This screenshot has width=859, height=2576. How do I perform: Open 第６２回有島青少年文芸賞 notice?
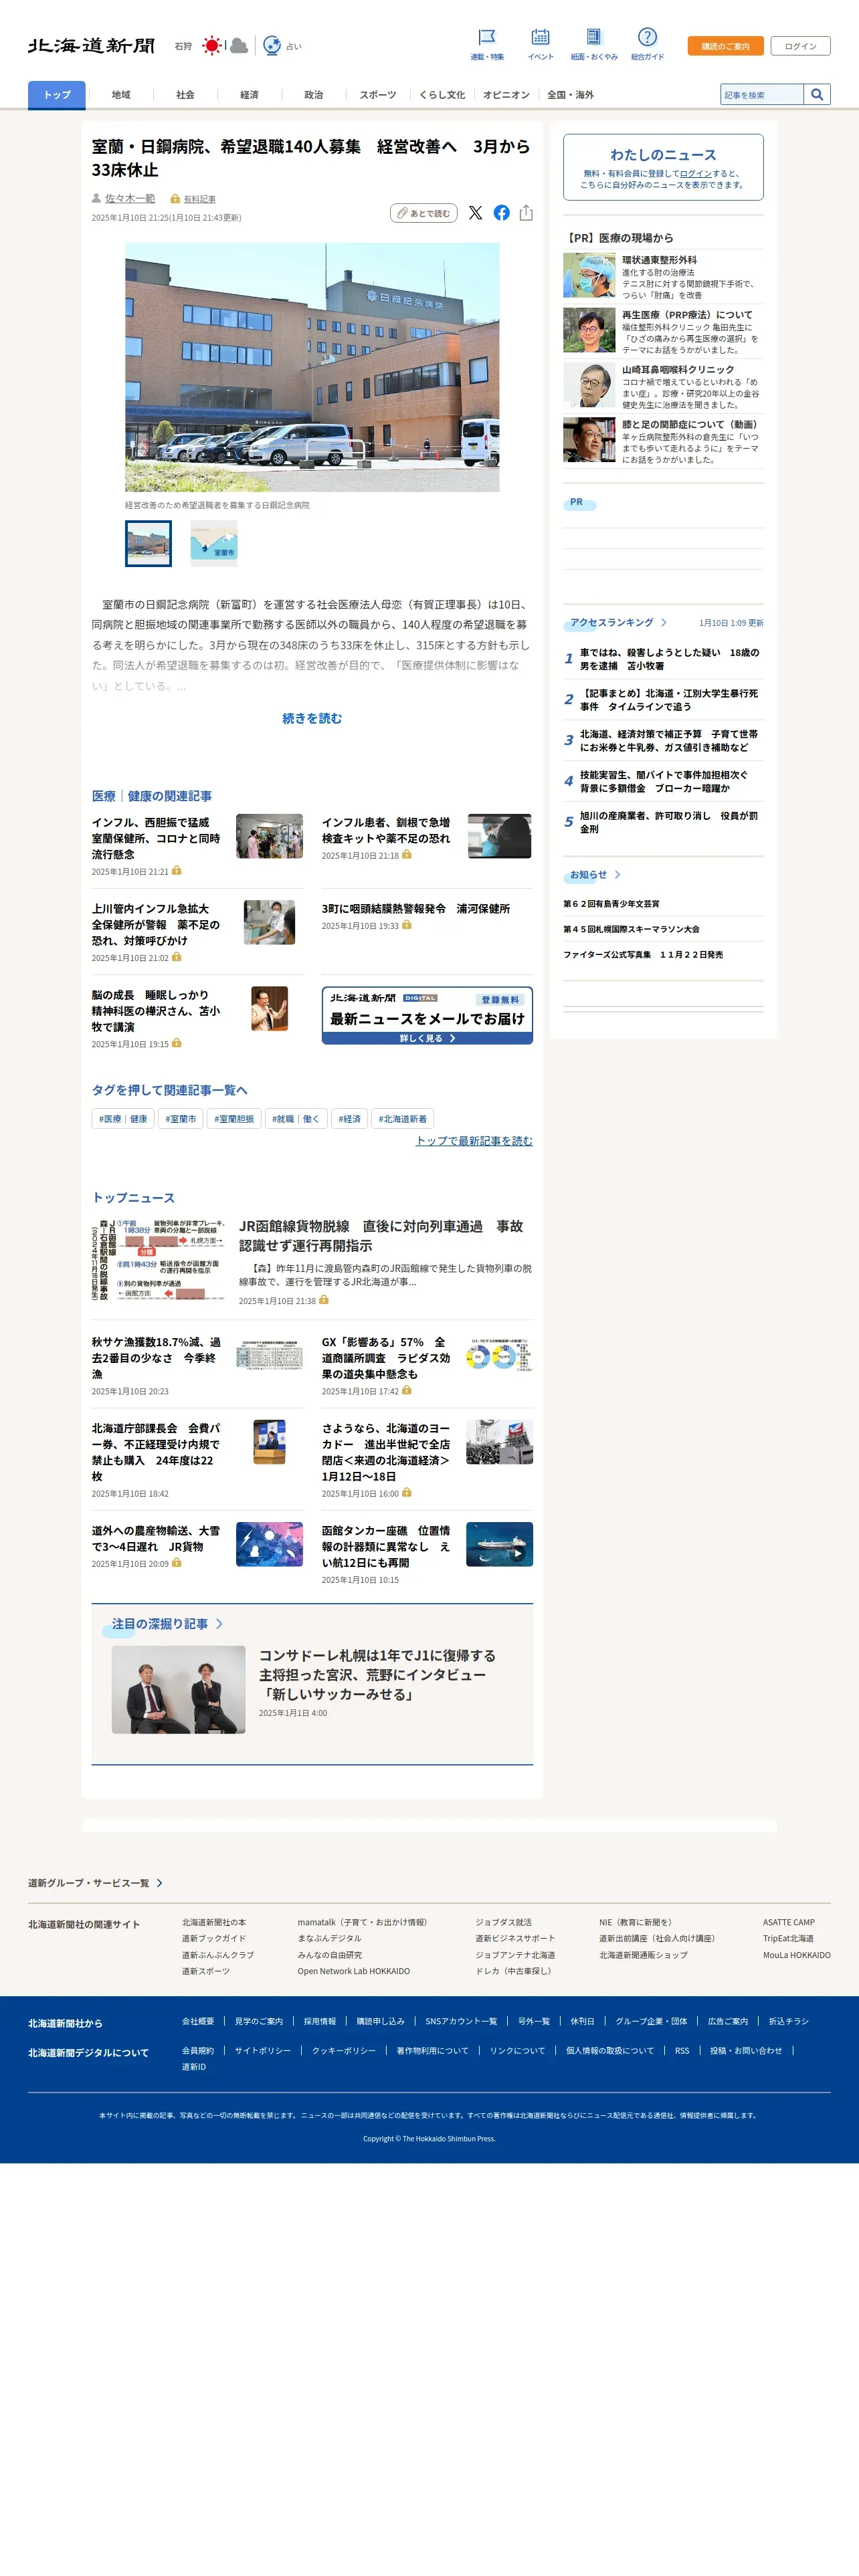(x=611, y=904)
